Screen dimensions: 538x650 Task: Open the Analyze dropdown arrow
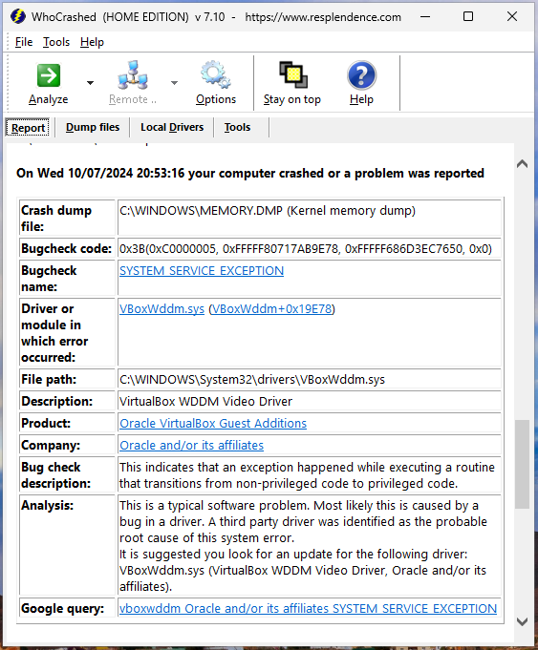[x=90, y=83]
